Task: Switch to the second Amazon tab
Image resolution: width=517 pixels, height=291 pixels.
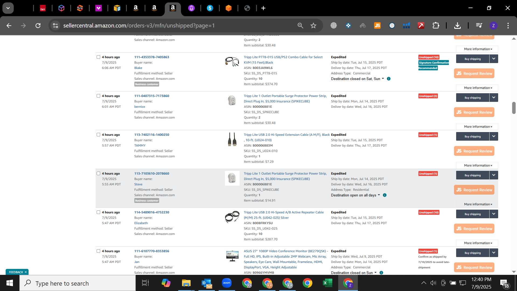Action: coord(154,8)
